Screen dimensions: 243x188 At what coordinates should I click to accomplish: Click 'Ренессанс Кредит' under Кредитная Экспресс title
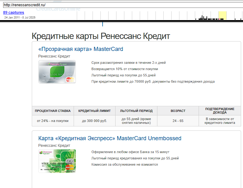point(54,146)
